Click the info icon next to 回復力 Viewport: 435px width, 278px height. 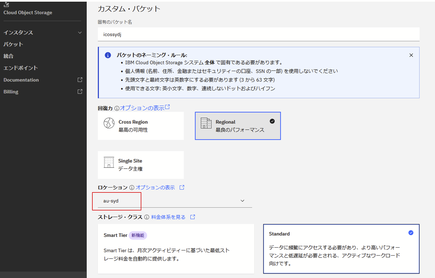(117, 108)
